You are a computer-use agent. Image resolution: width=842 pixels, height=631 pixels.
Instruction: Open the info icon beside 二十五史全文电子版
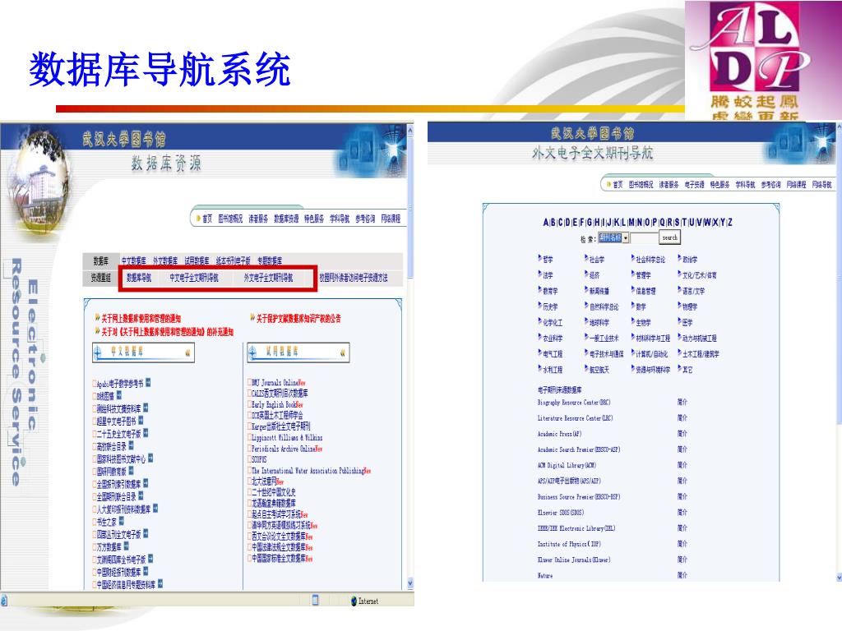[146, 433]
